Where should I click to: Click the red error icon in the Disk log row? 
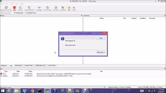click(x=1, y=74)
